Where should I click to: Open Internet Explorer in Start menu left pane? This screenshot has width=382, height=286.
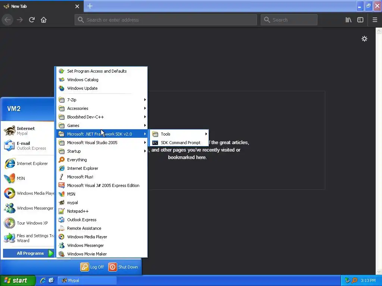28,163
